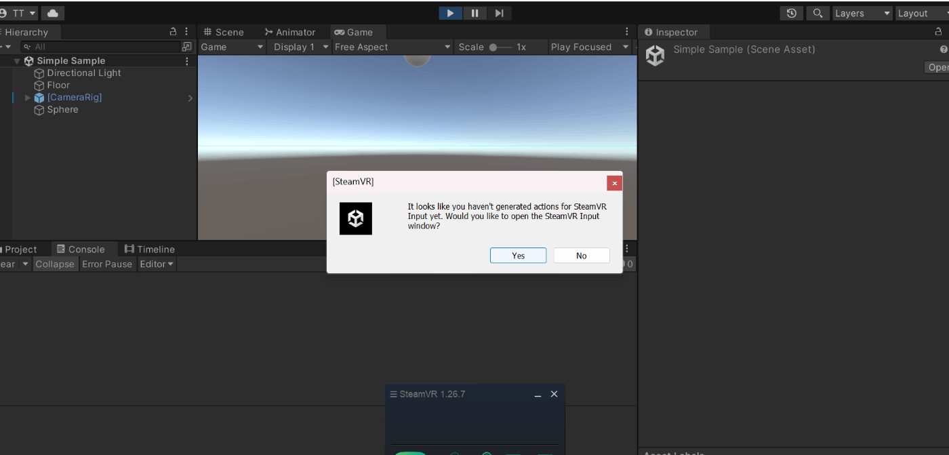Open the SteamVR window hamburger menu
Screen dimensions: 949x455
pyautogui.click(x=393, y=394)
